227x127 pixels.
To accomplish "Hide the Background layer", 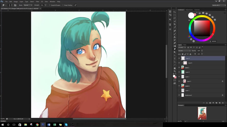I will coord(179,95).
